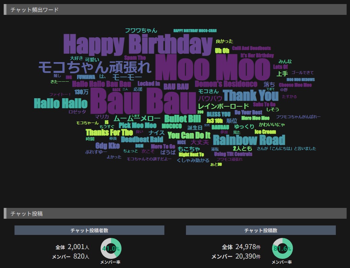Select 'フワワちゃん' at cloud top
The width and height of the screenshot is (350, 268).
point(141,30)
